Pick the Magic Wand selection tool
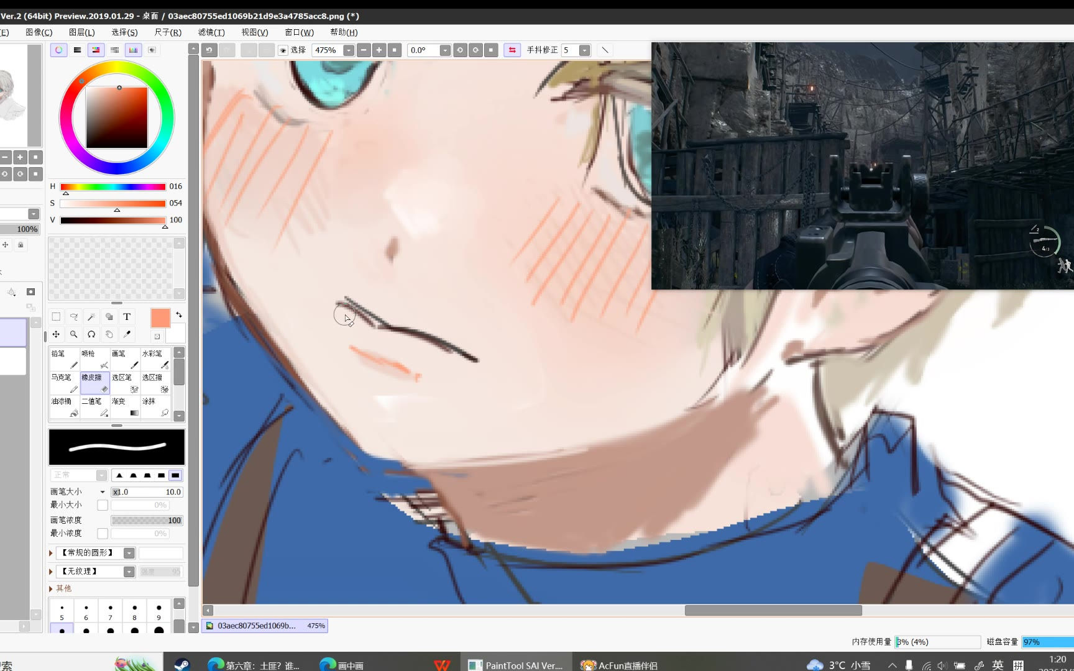This screenshot has width=1074, height=671. click(91, 317)
